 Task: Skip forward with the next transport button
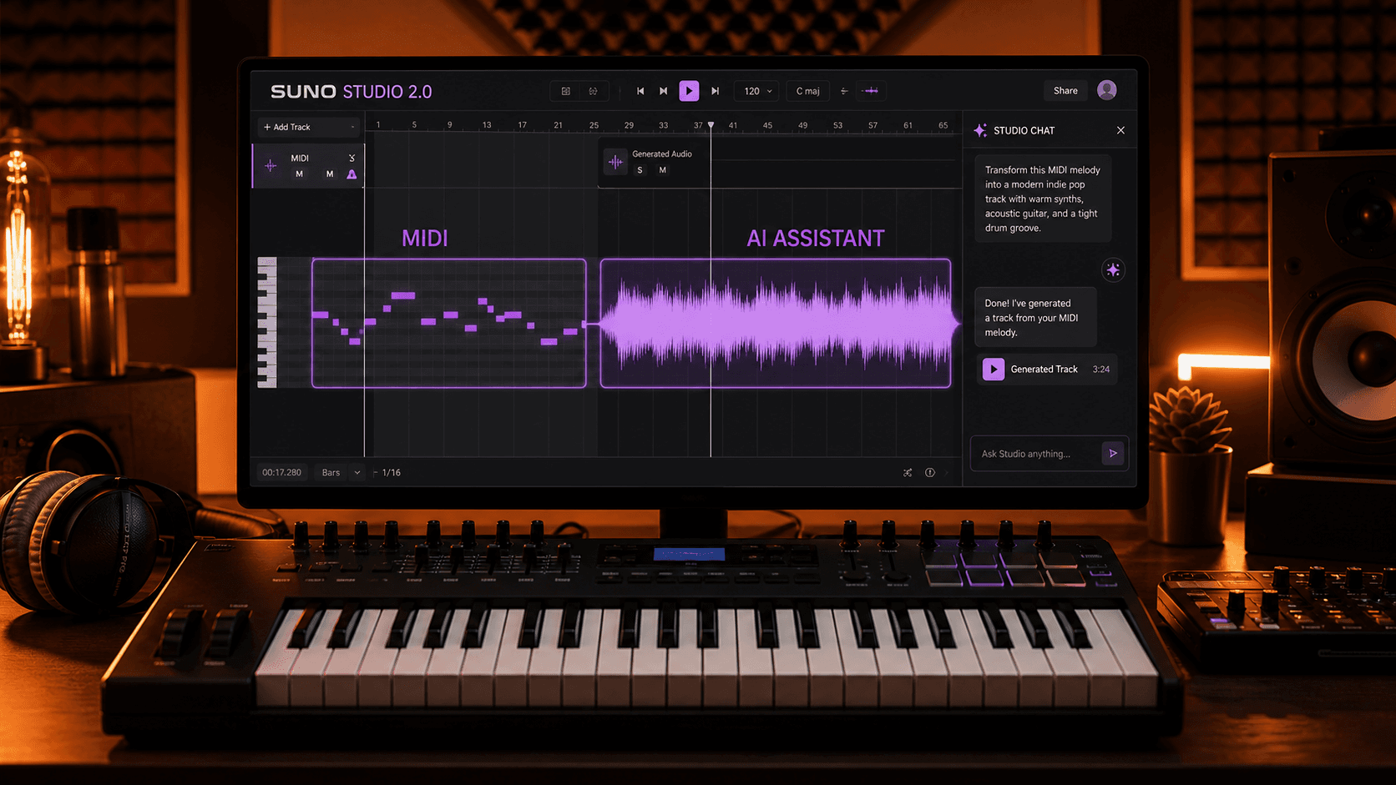(715, 91)
